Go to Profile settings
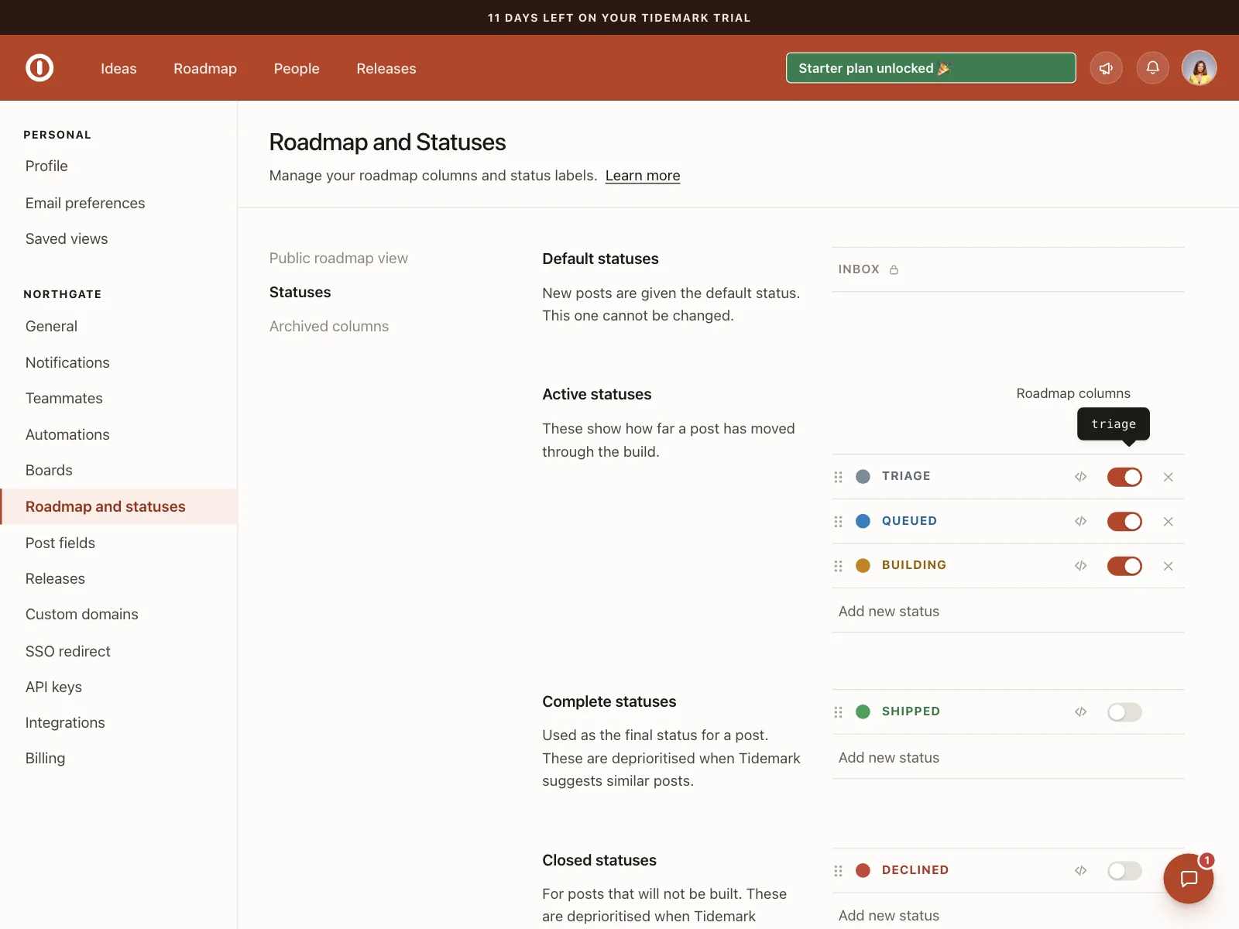 point(46,166)
